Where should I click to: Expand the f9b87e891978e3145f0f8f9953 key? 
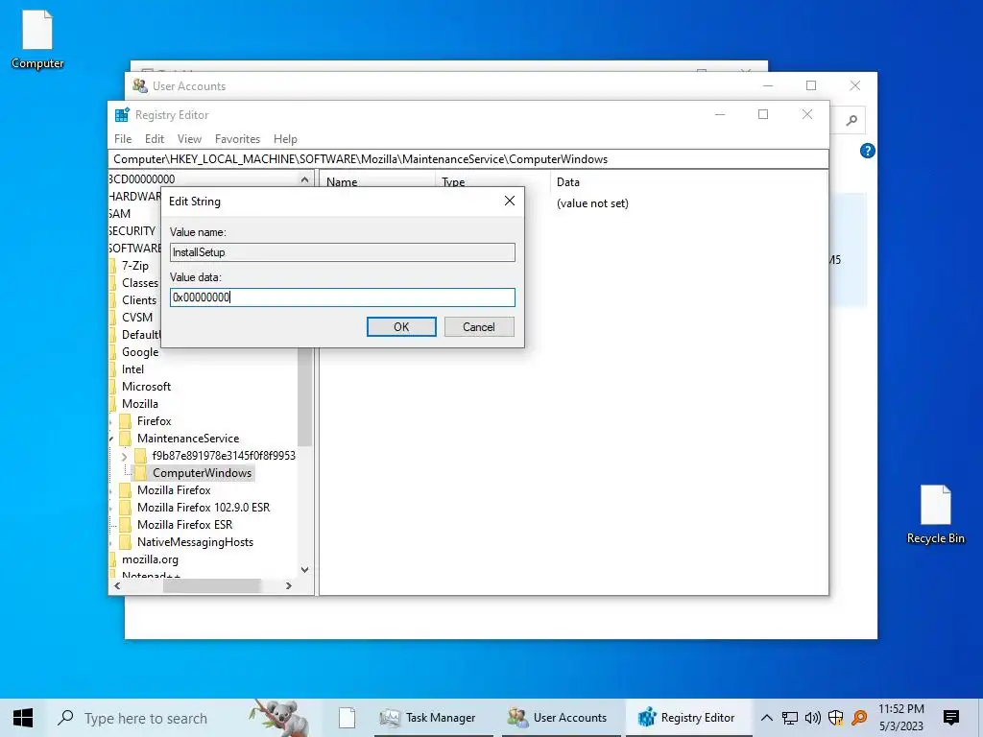pyautogui.click(x=124, y=456)
